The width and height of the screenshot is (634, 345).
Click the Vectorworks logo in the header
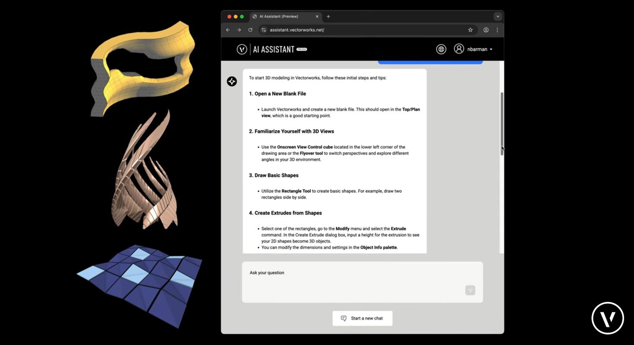click(242, 49)
